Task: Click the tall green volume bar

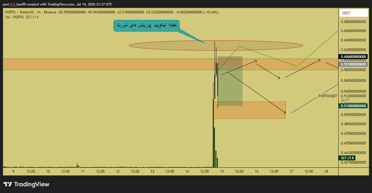Action: tap(213, 133)
